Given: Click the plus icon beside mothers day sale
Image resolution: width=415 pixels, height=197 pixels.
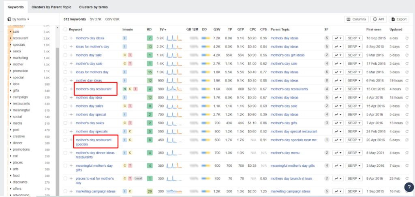Looking at the screenshot, I should coord(71,55).
